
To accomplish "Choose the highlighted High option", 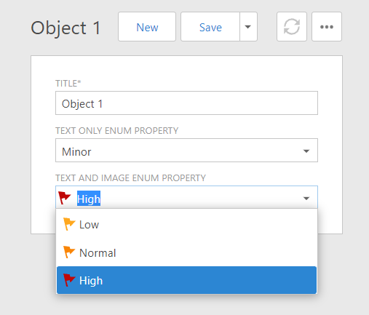I will click(x=186, y=280).
